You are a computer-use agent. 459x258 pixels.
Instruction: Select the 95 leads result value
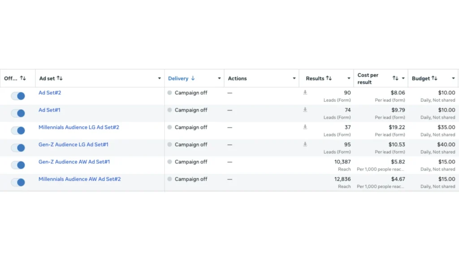pos(347,145)
